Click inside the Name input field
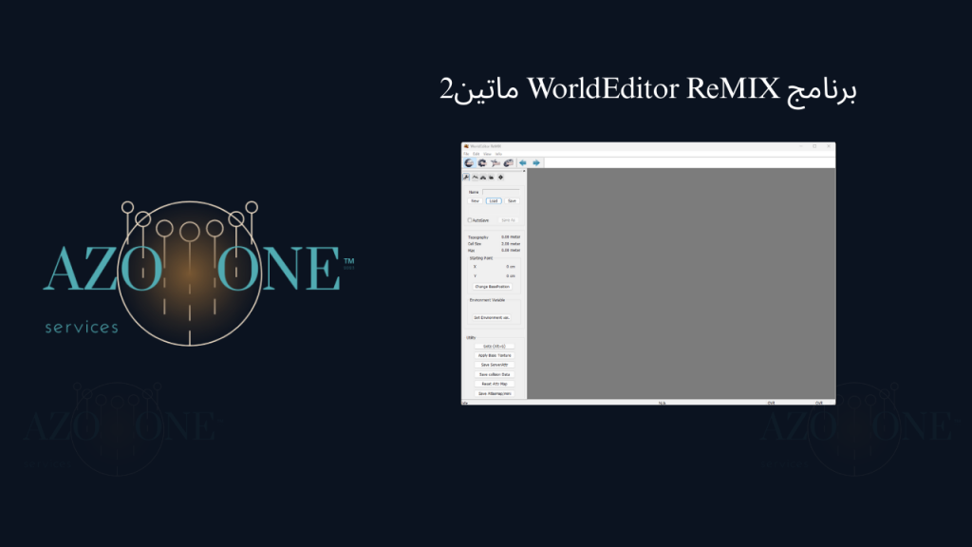 pos(500,192)
